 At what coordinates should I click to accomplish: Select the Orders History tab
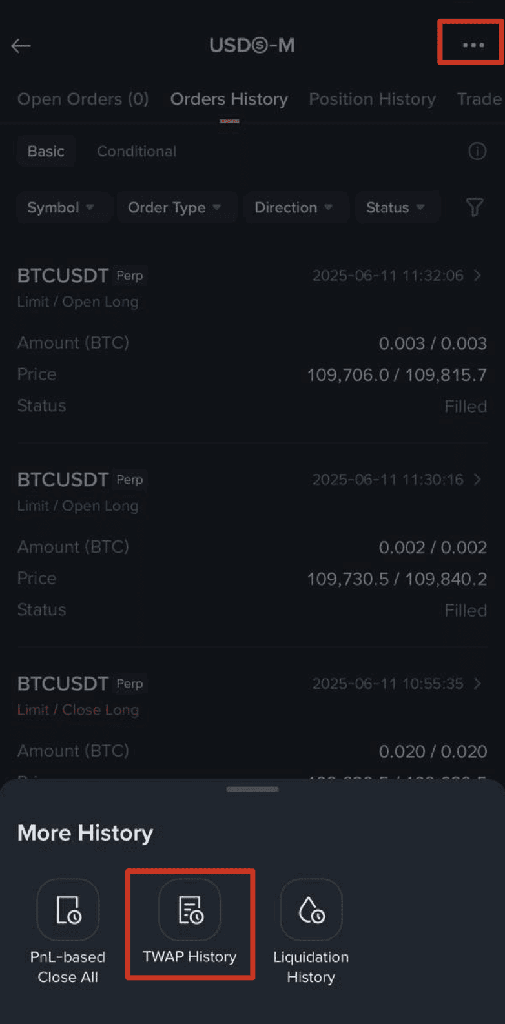coord(229,99)
